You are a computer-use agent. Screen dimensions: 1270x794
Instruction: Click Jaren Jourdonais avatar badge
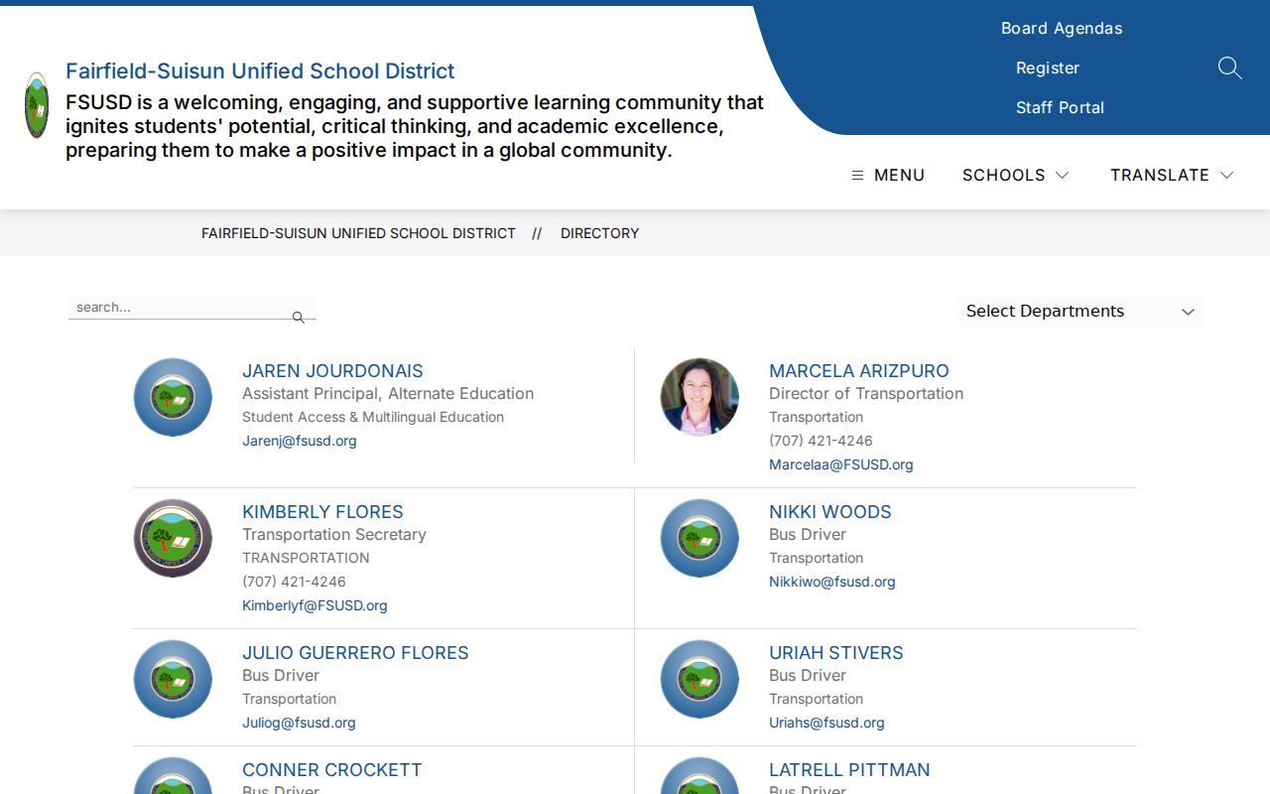[173, 397]
